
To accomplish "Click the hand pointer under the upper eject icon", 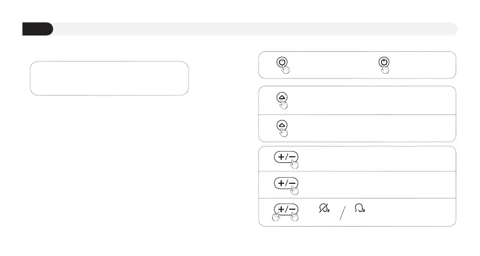I will pos(284,104).
